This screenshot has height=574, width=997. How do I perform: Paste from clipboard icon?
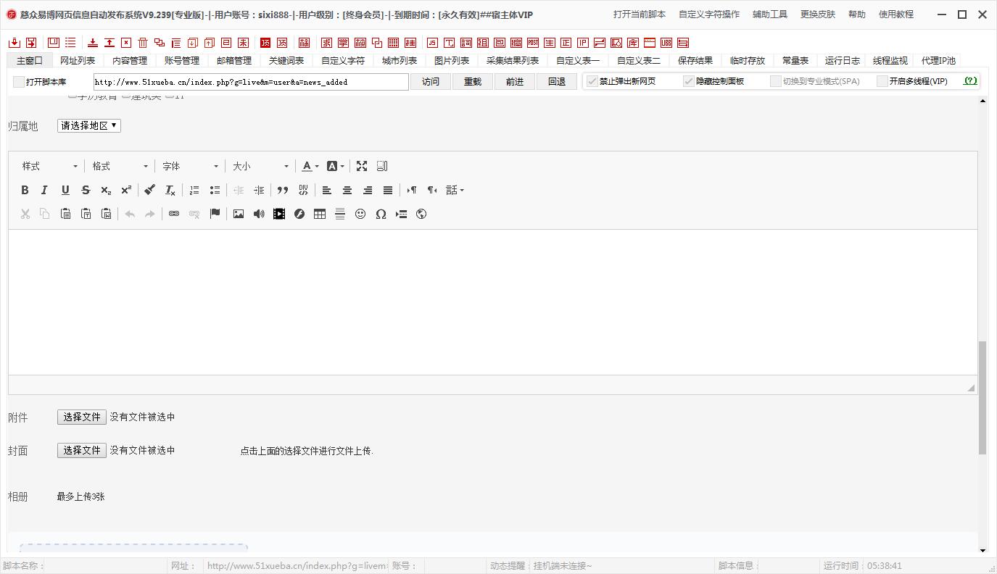pyautogui.click(x=65, y=214)
